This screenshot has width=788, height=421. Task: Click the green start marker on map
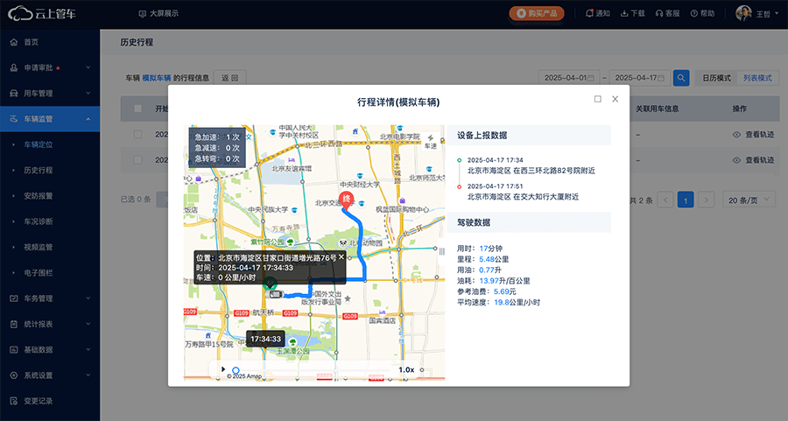click(x=270, y=283)
